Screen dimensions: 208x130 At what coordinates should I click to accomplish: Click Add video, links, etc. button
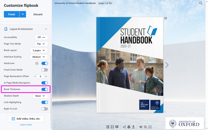26,119
